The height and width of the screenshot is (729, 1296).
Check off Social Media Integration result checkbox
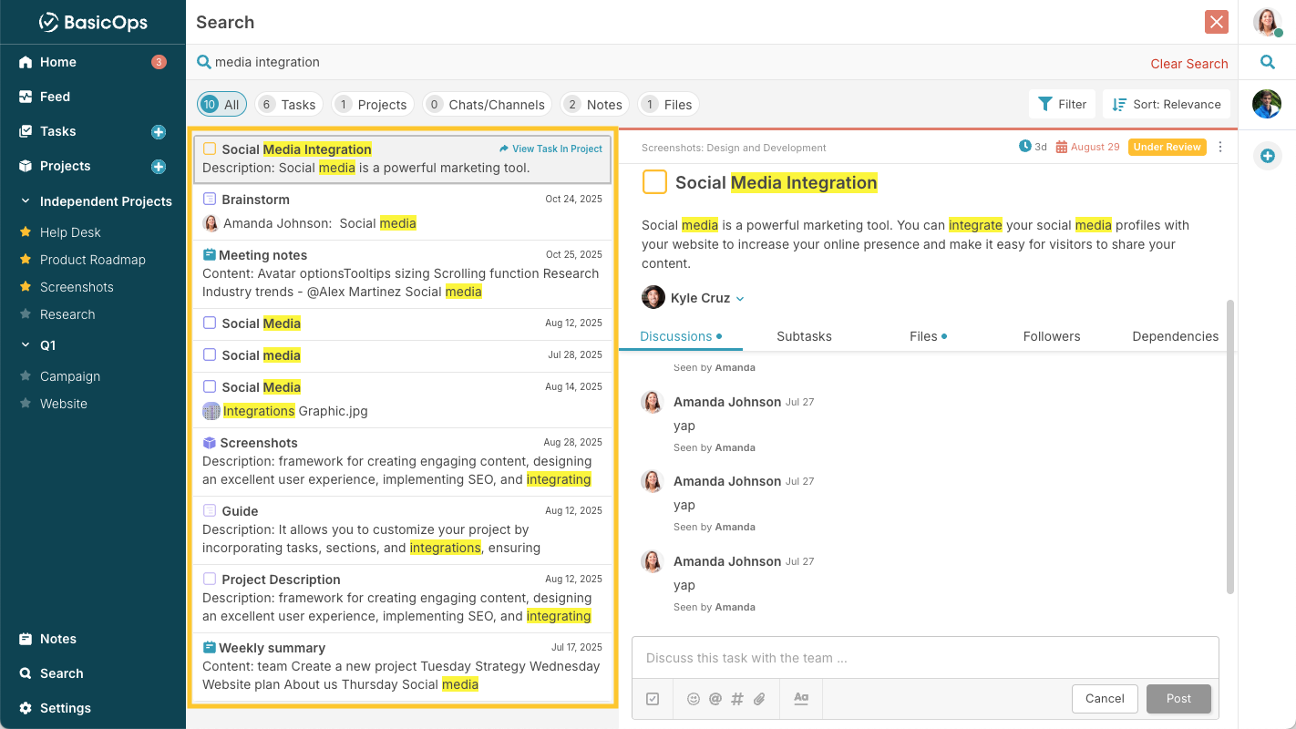(x=210, y=149)
